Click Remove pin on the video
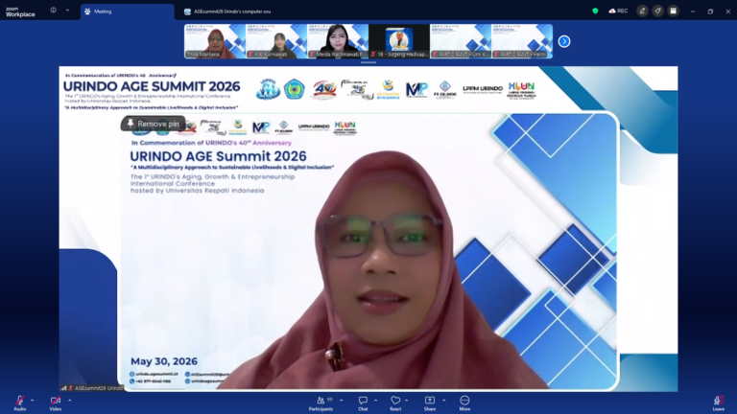 (x=154, y=124)
